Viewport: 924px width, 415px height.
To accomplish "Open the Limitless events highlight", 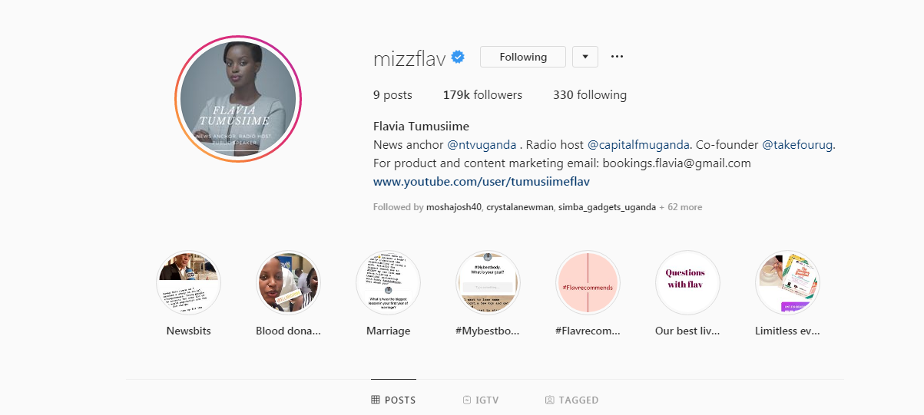I will tap(787, 282).
